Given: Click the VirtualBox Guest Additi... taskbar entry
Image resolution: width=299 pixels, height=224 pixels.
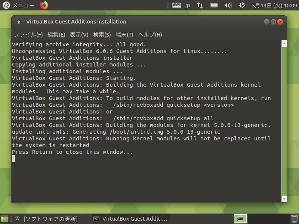Looking at the screenshot, I should click(x=131, y=219).
